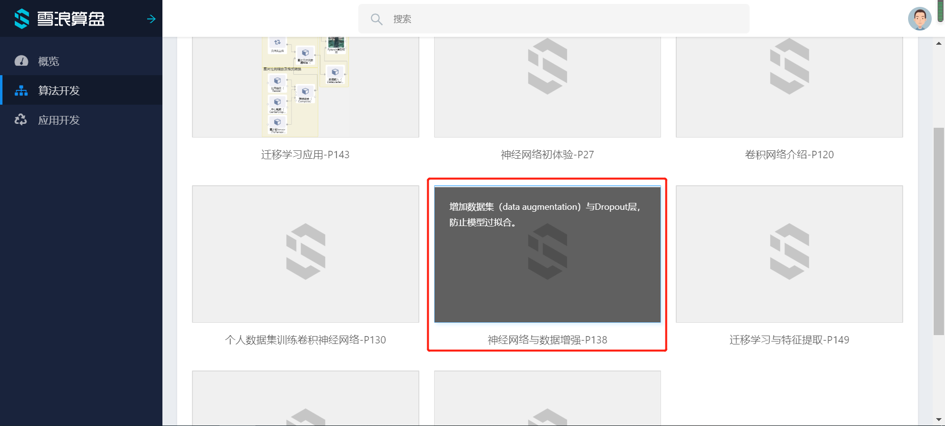
Task: Click the search magnifier icon
Action: (377, 19)
